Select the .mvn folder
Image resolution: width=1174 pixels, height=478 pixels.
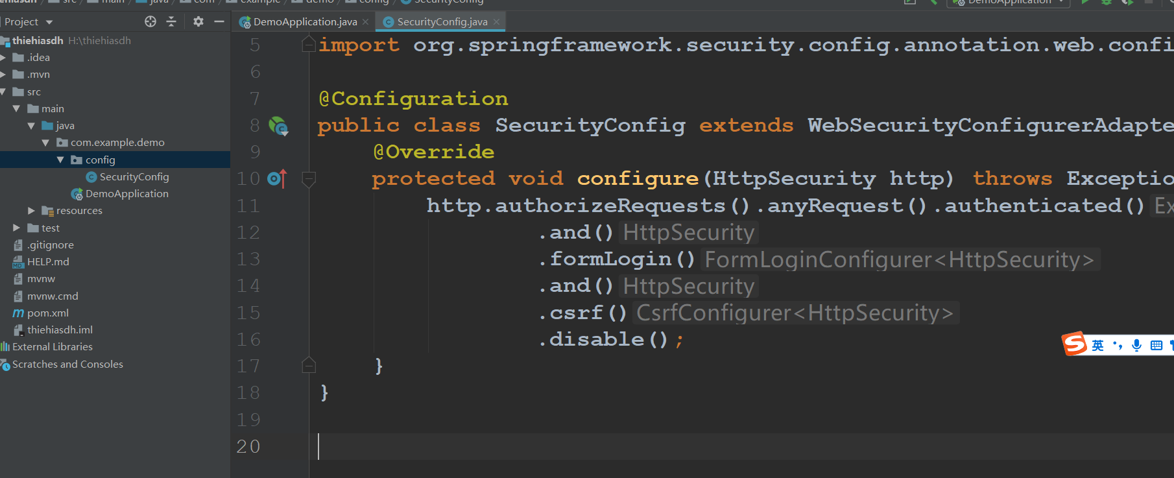click(38, 75)
